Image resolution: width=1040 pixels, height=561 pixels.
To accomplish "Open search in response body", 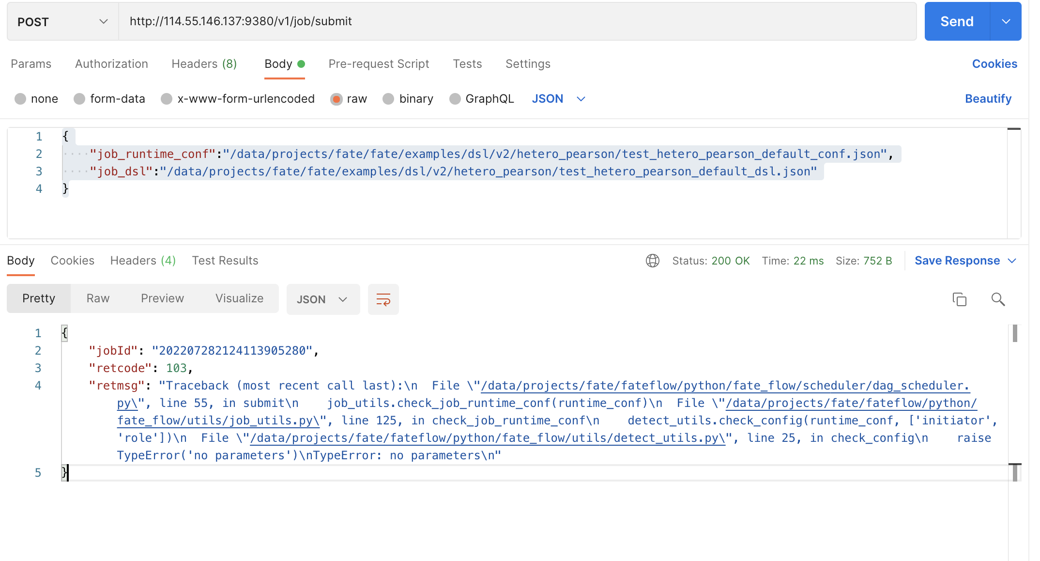I will pyautogui.click(x=998, y=299).
